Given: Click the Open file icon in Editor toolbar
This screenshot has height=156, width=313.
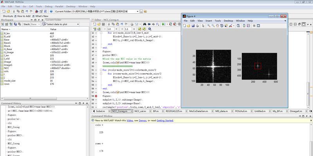Looking at the screenshot, I should [99, 24].
